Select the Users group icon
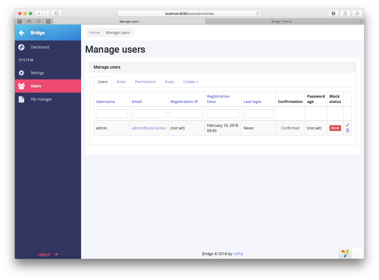Image resolution: width=379 pixels, height=280 pixels. point(21,86)
